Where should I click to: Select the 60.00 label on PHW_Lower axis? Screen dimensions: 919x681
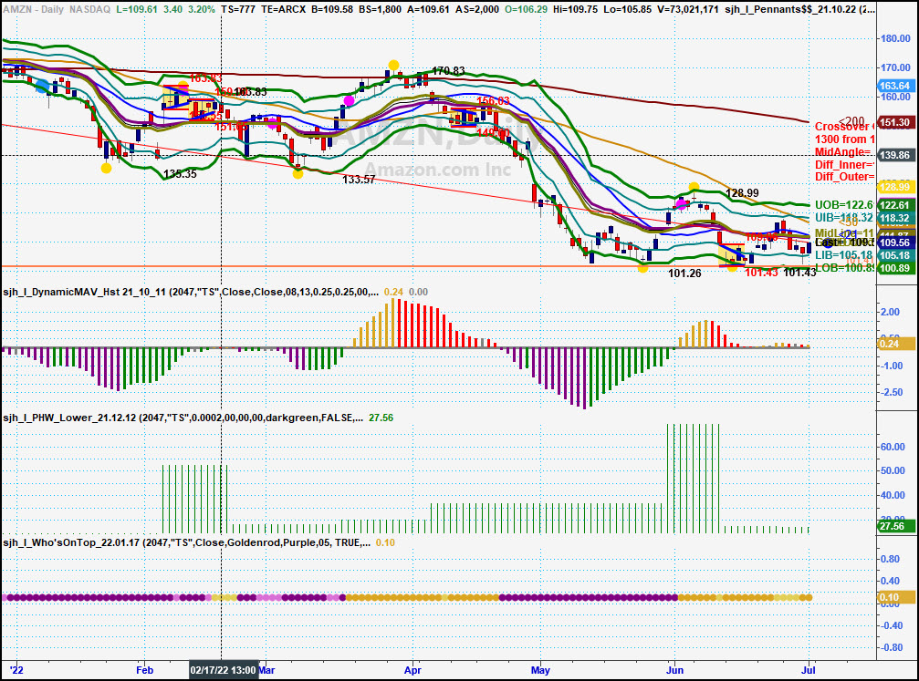click(893, 447)
